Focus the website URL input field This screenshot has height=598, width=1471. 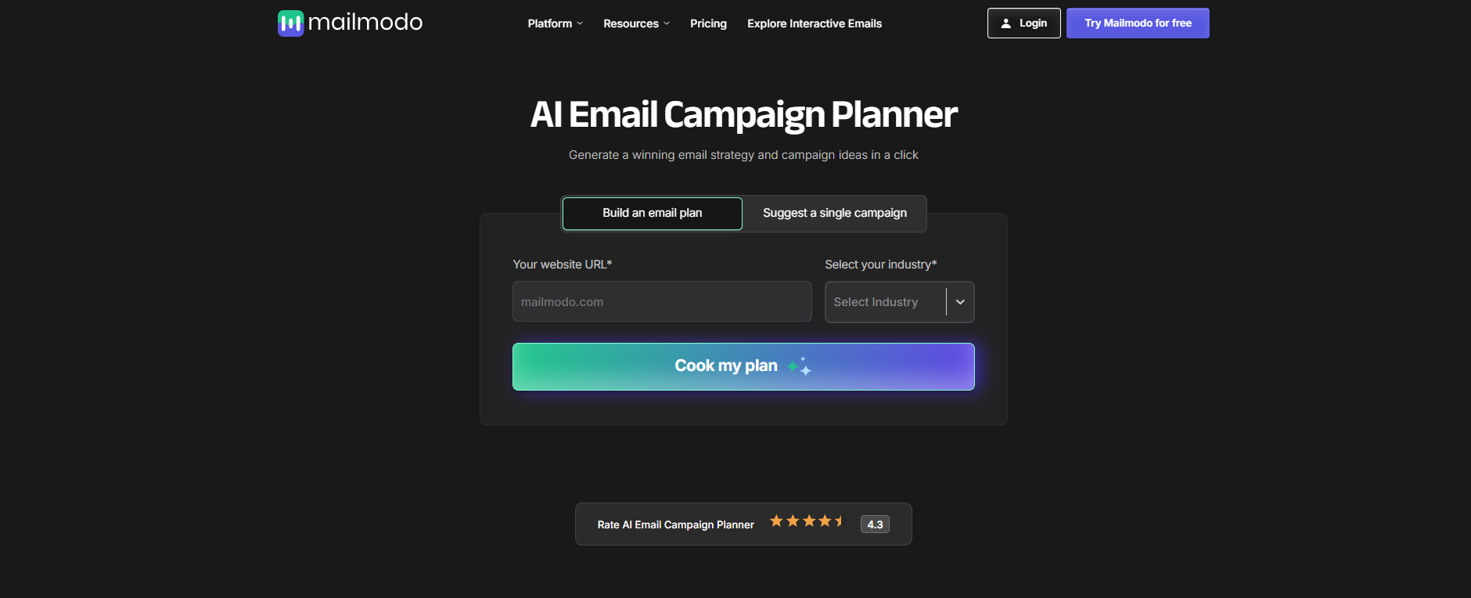(x=662, y=301)
